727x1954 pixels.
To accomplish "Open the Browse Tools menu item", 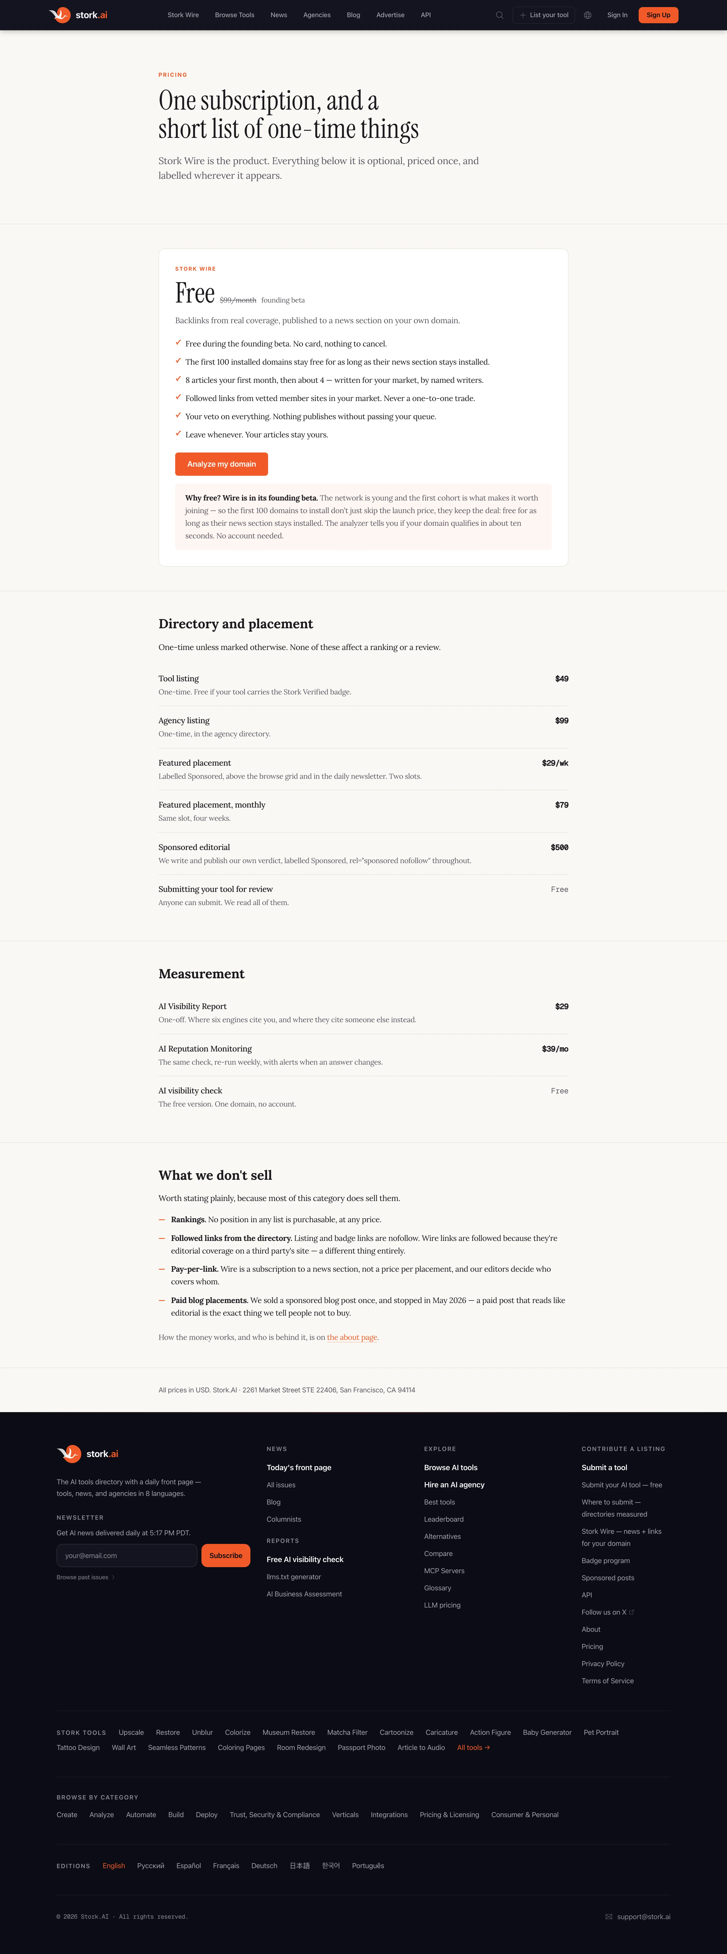I will coord(234,15).
